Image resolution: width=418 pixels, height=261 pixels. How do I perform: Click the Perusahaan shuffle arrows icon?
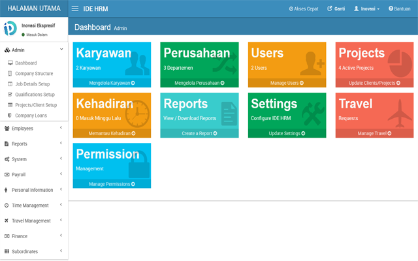[225, 63]
